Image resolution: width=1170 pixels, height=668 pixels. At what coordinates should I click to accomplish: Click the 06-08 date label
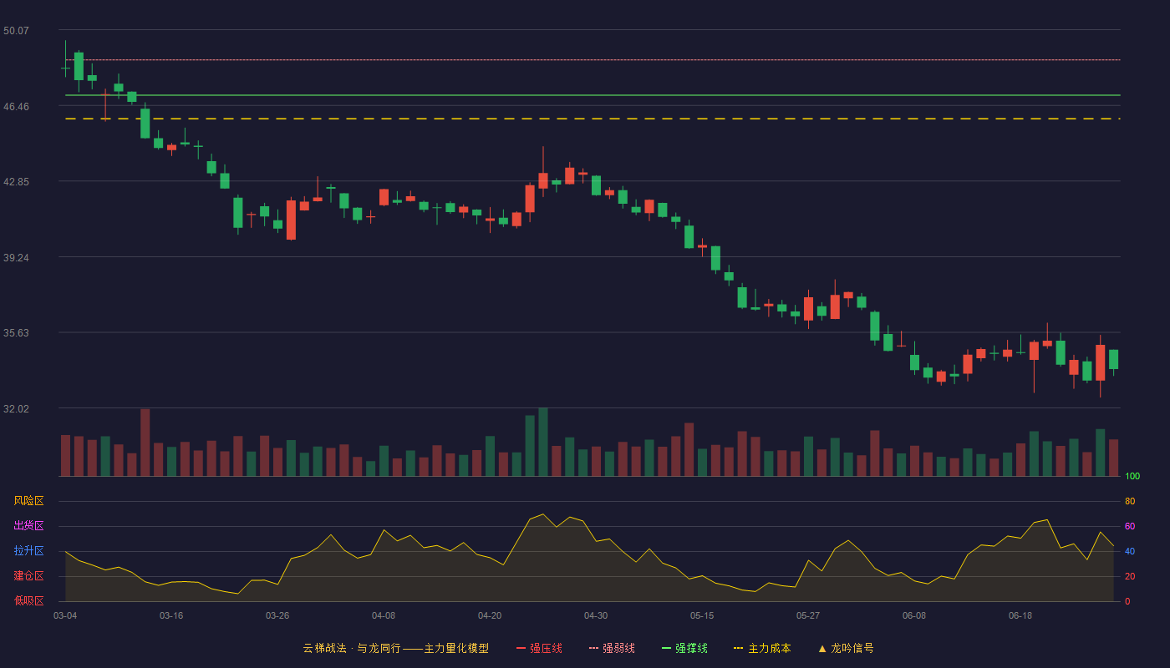point(914,615)
